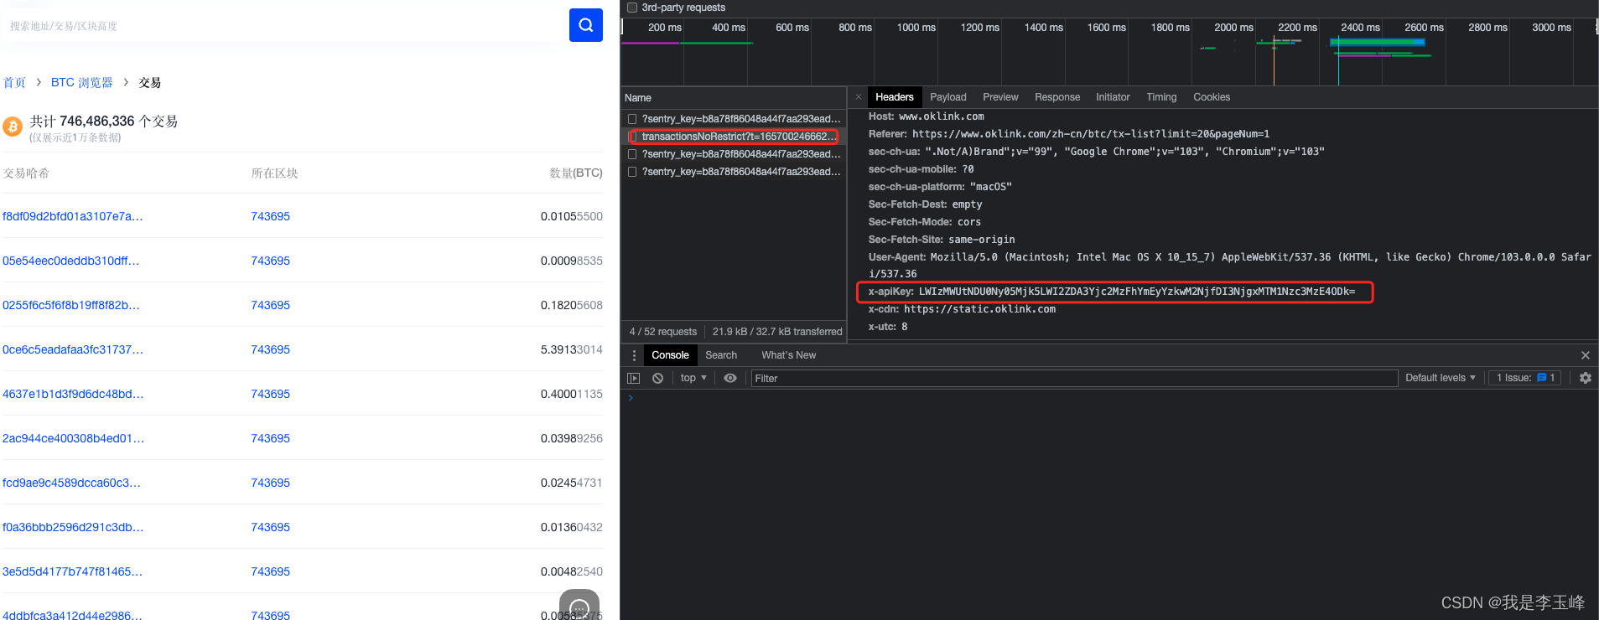Open transaction hash 0255f6c5f6f8b19ff8f82b…
Screen dimensions: 1599x620
pos(71,305)
